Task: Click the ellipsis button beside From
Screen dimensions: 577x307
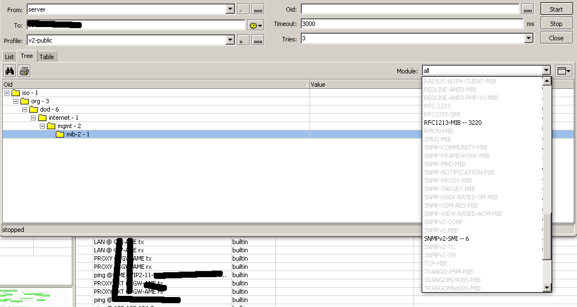Action: [x=258, y=9]
